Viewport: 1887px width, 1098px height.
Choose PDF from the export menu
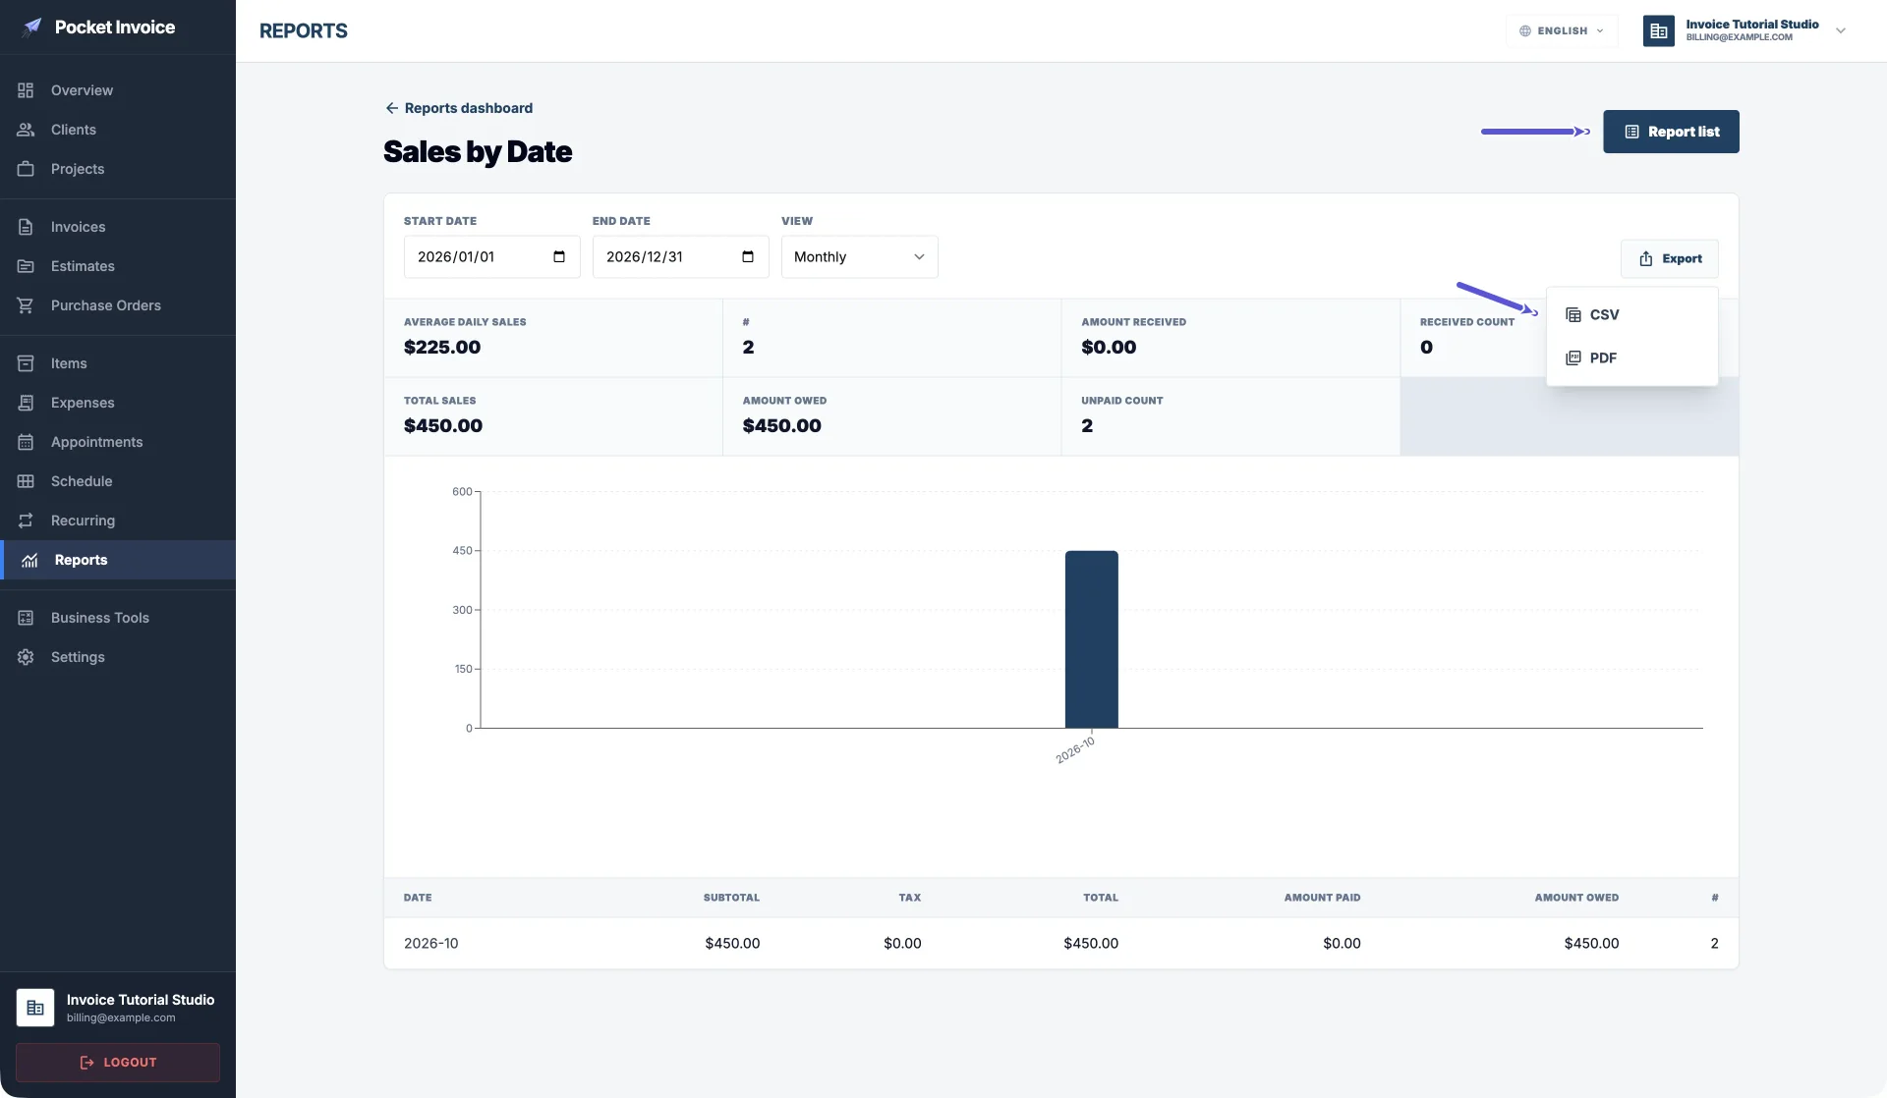pos(1631,358)
